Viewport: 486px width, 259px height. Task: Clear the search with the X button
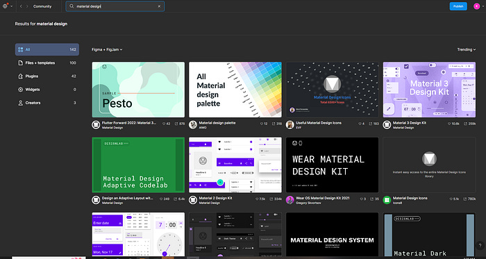pyautogui.click(x=159, y=6)
